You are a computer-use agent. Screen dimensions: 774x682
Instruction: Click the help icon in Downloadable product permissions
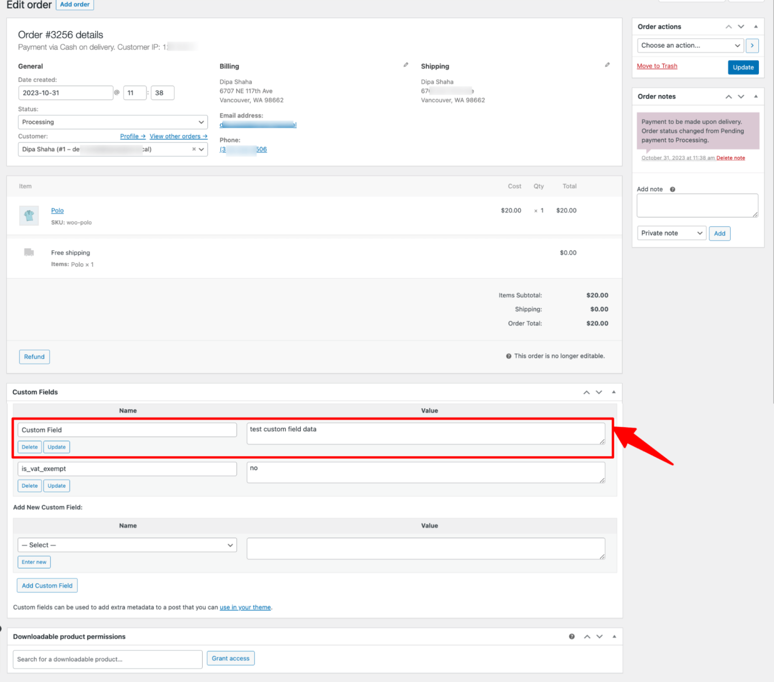coord(571,636)
